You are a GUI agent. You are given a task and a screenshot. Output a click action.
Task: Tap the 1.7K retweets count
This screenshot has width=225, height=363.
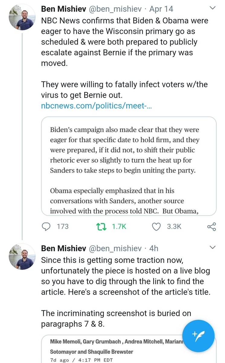pos(119,226)
